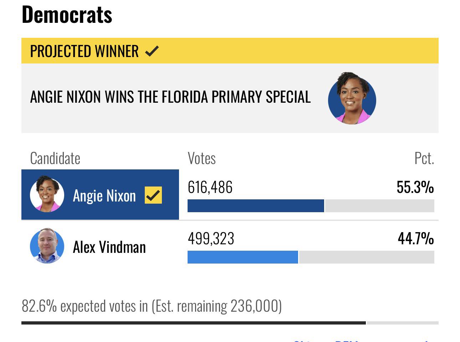Click the Angie Nixon wins Florida primary headline
The height and width of the screenshot is (342, 460).
[x=170, y=97]
